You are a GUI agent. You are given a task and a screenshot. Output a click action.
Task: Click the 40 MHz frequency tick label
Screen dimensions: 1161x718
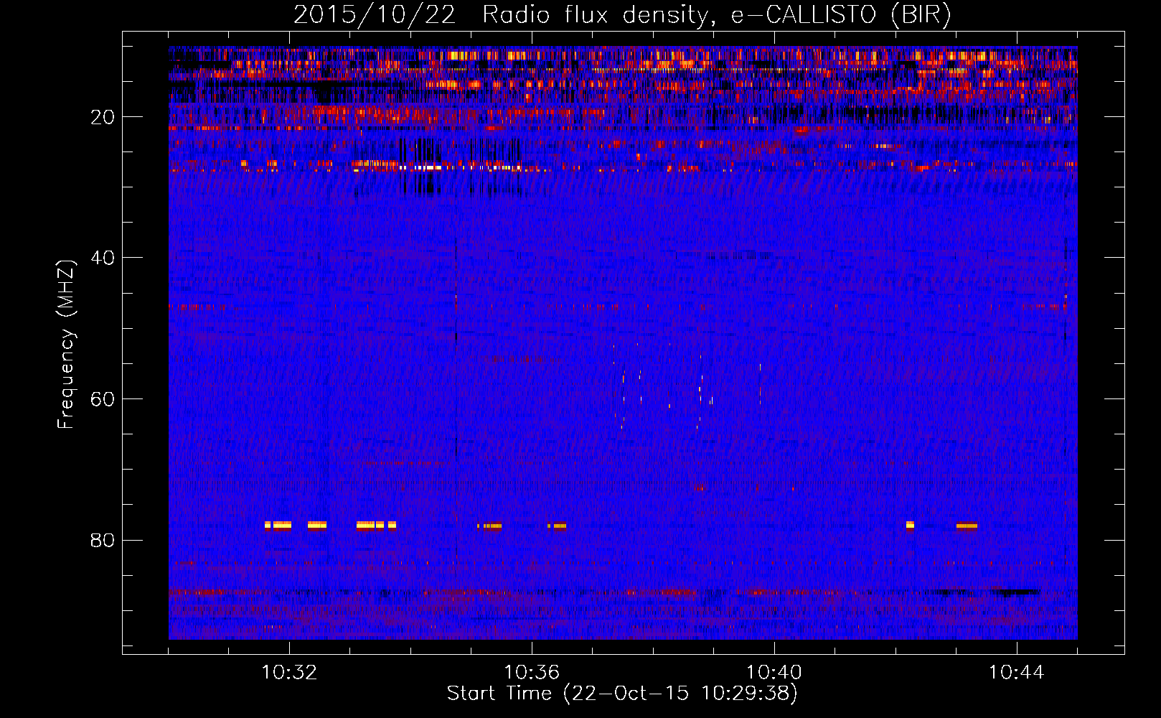(x=103, y=258)
